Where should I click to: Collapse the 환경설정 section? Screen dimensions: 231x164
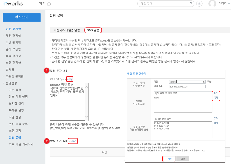pos(3,83)
